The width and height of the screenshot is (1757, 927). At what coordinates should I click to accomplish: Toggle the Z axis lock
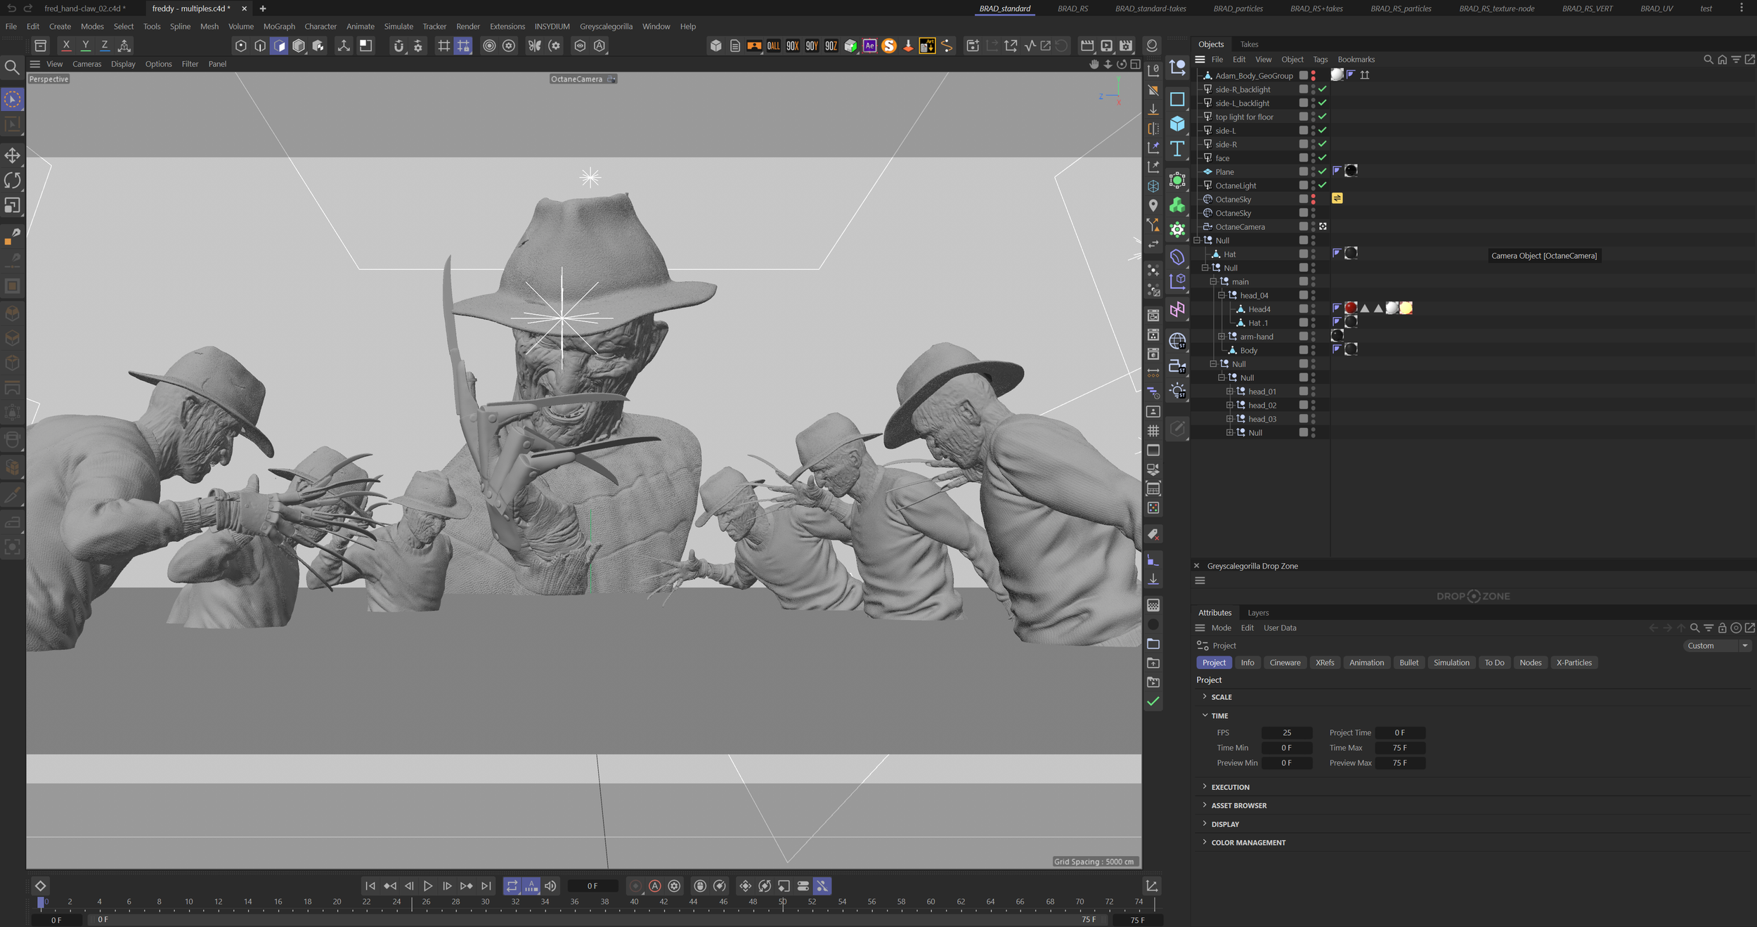click(105, 46)
